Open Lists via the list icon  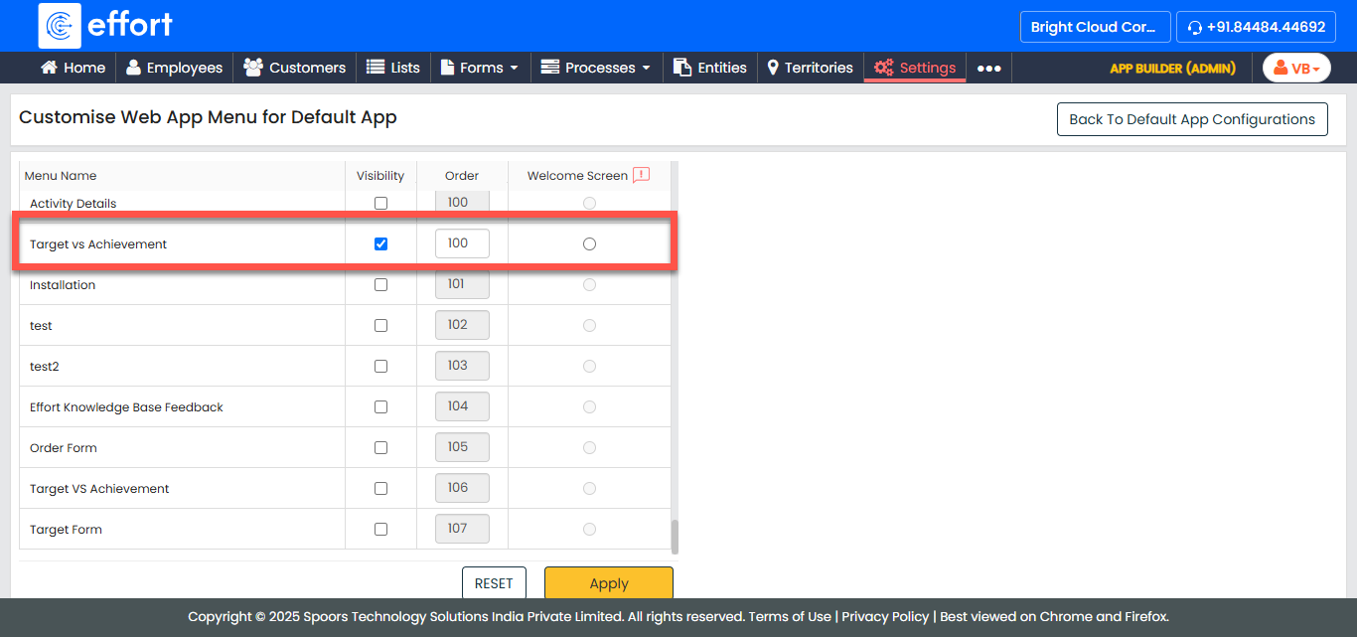(376, 68)
